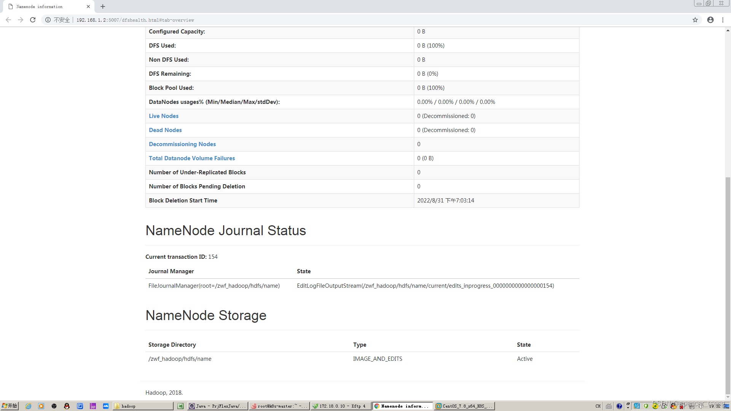
Task: Navigate back with the back arrow
Action: (x=8, y=20)
